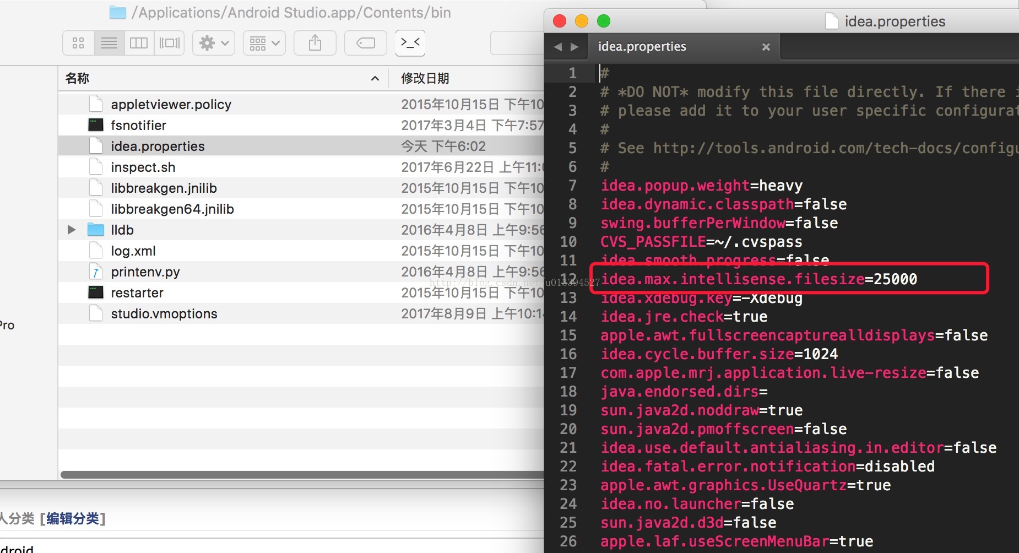This screenshot has height=553, width=1019.
Task: Click the folder icon in Finder title
Action: [118, 13]
